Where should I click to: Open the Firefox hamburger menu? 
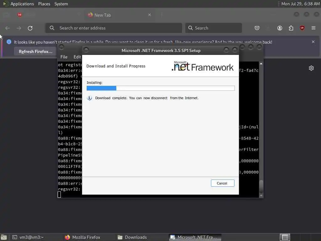[313, 28]
